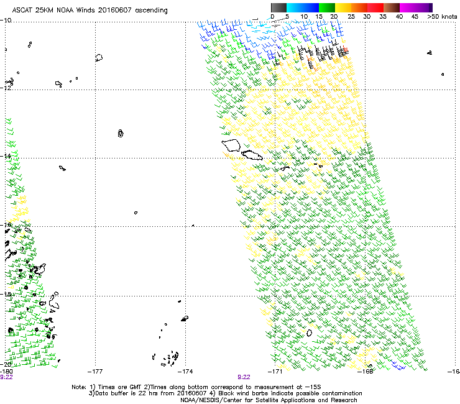This screenshot has width=460, height=404.
Task: Click the brown 35-40 knots color swatch
Action: coord(392,7)
